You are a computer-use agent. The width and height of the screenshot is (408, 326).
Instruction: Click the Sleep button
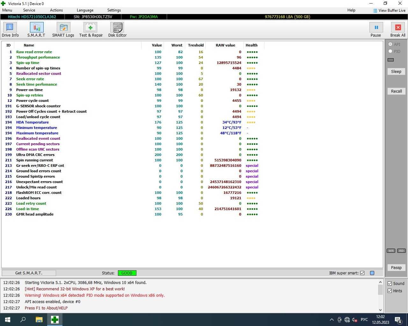point(396,71)
